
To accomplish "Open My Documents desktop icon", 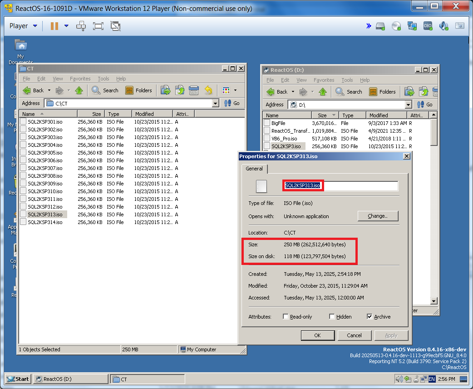I will (21, 51).
